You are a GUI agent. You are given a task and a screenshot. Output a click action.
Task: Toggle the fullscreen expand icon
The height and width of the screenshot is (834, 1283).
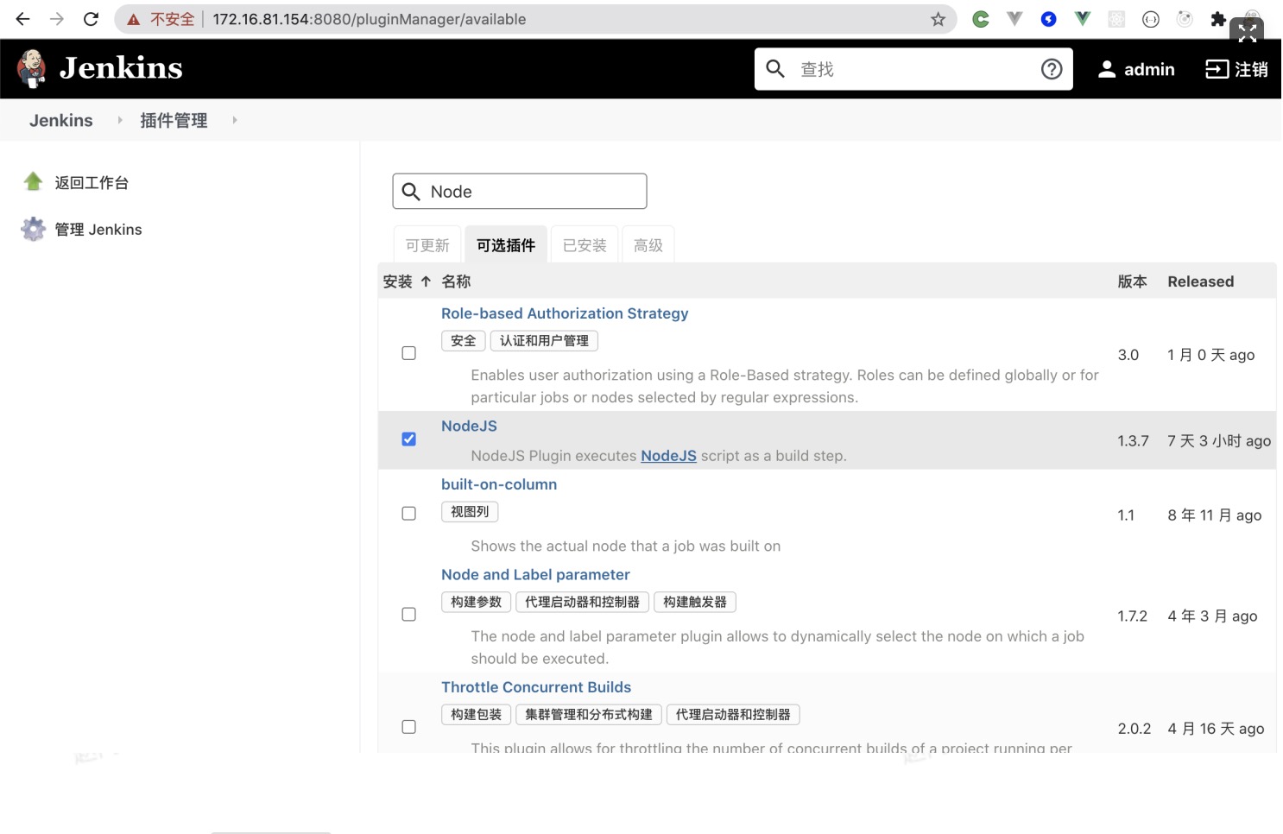point(1247,33)
